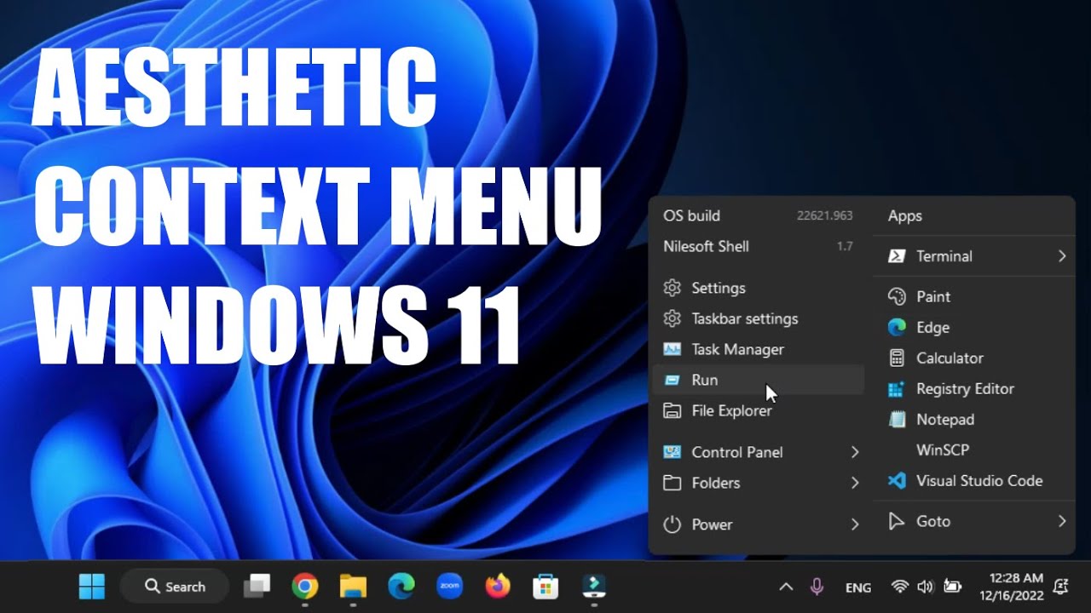Screen dimensions: 1091x613
Task: Click the Goto arrow icon
Action: click(x=896, y=521)
